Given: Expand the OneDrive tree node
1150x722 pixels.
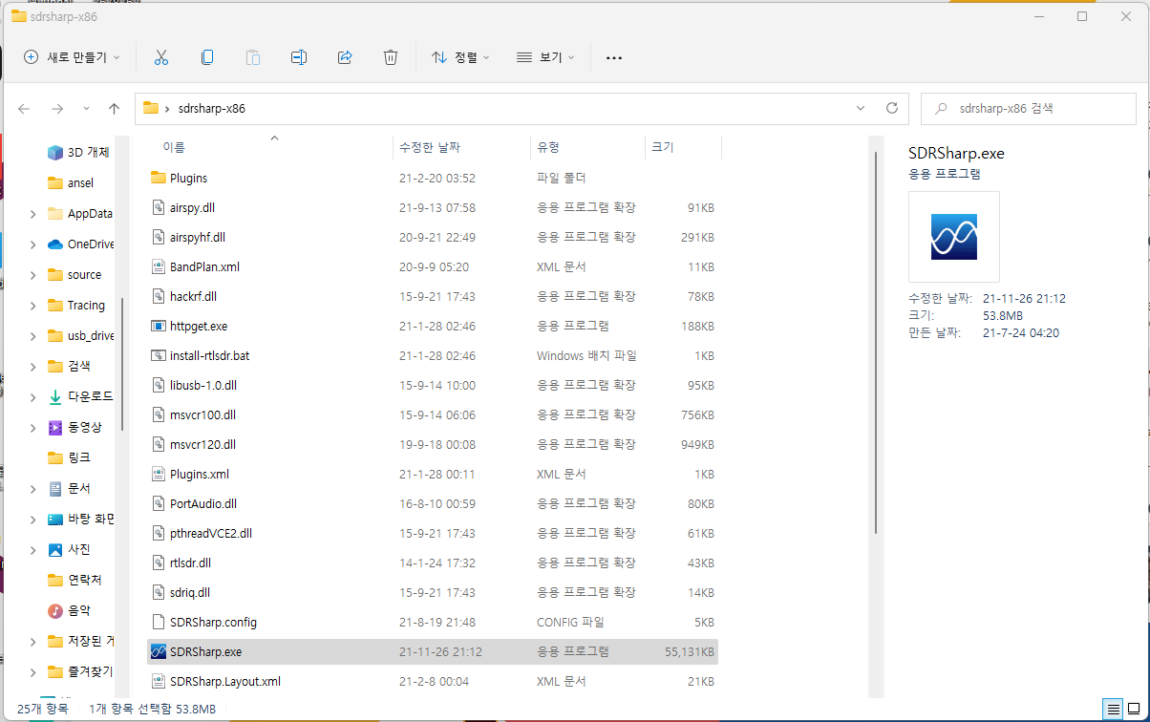Looking at the screenshot, I should 33,244.
